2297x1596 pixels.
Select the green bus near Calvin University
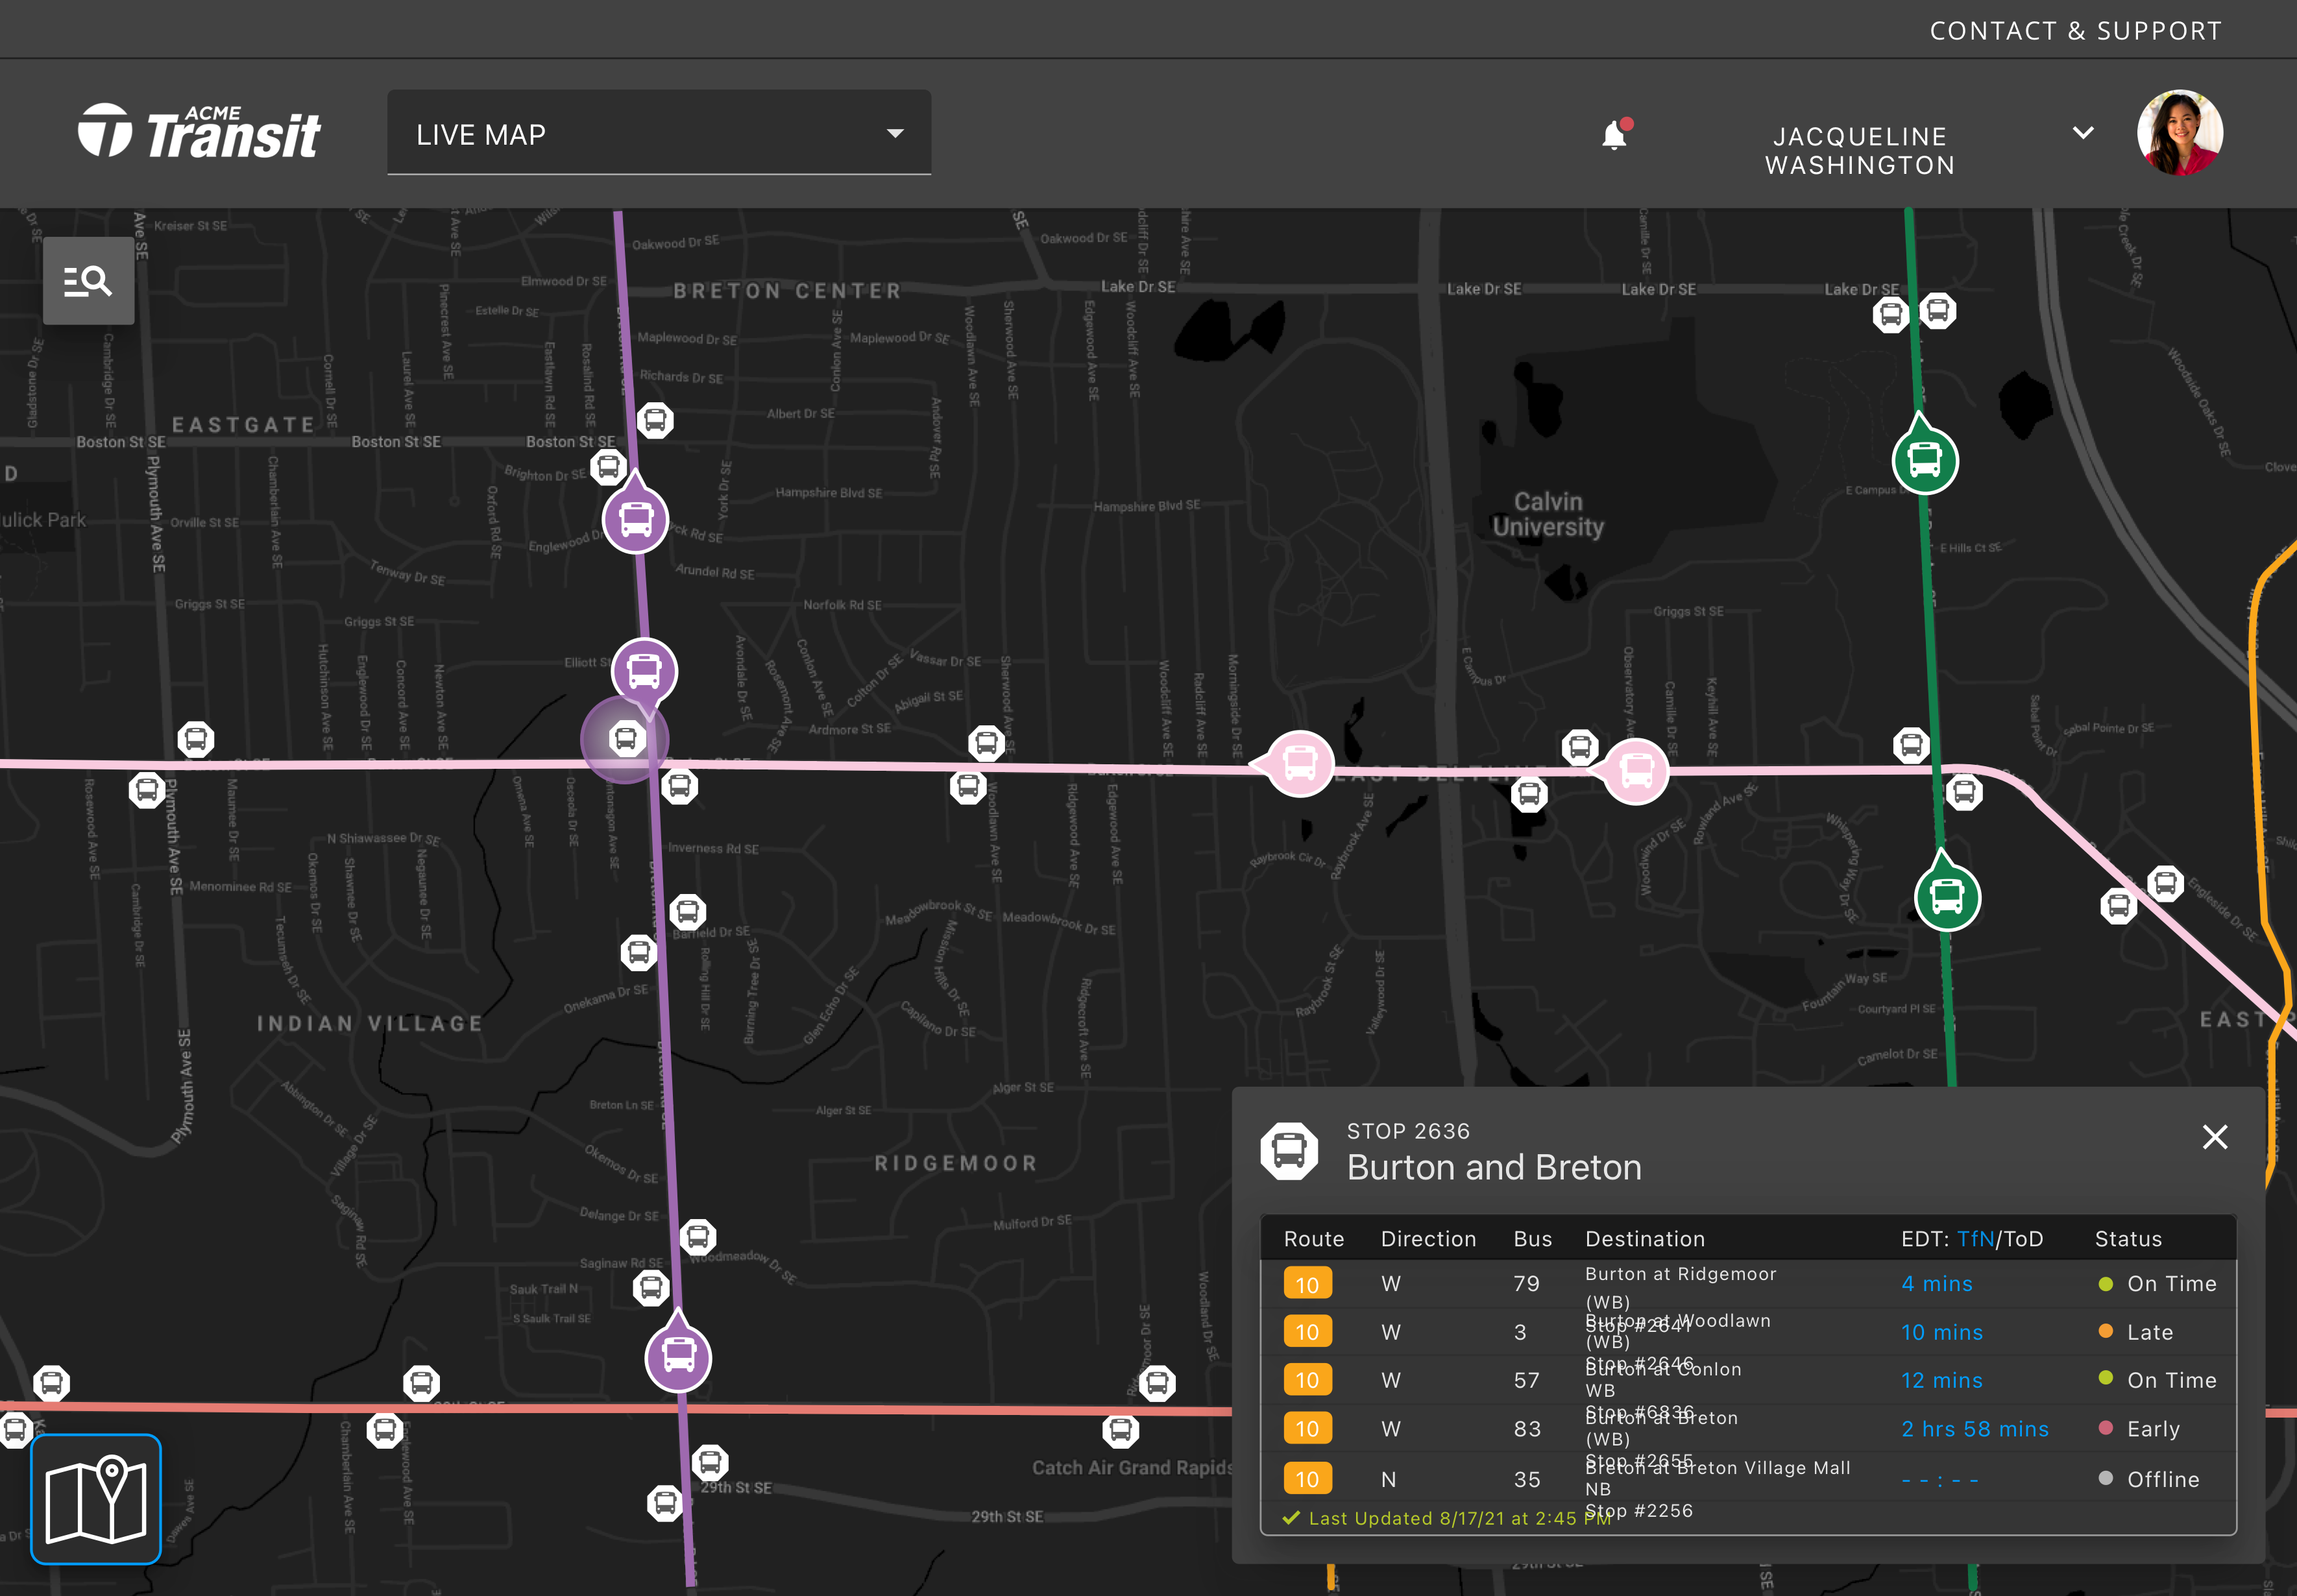point(1925,460)
